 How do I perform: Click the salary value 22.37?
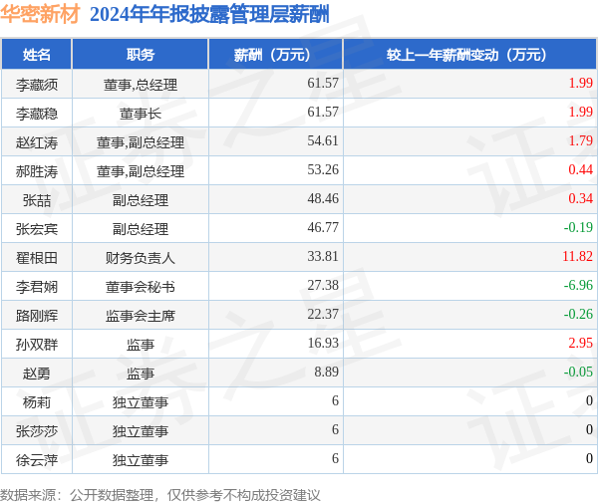coord(323,314)
